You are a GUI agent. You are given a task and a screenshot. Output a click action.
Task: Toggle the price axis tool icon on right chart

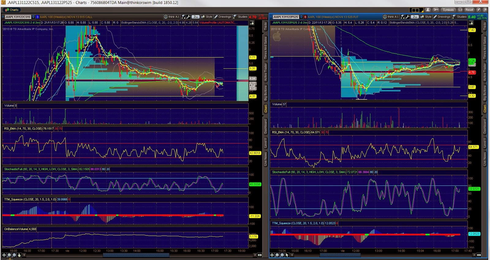pos(471,23)
